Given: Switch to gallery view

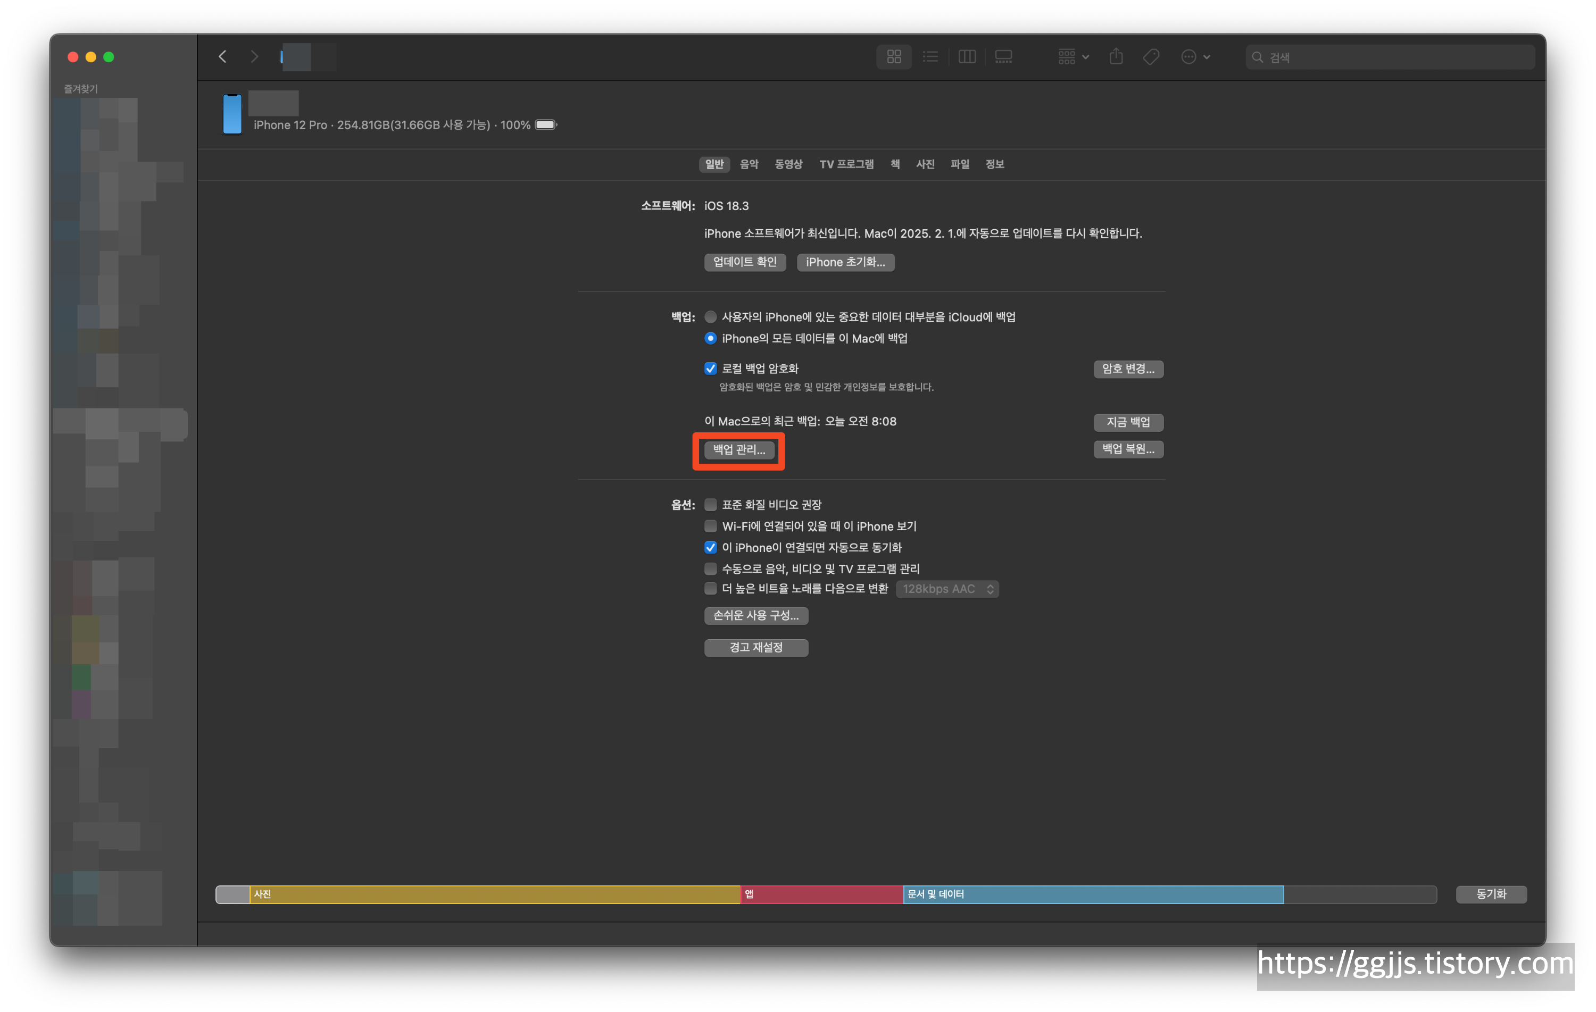Looking at the screenshot, I should click(1003, 57).
